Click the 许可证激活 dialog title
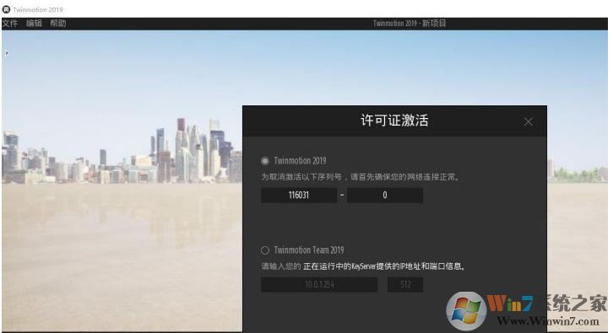The width and height of the screenshot is (613, 333). 394,121
